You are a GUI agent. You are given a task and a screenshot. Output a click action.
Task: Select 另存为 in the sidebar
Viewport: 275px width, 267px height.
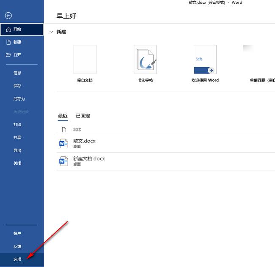coord(22,99)
